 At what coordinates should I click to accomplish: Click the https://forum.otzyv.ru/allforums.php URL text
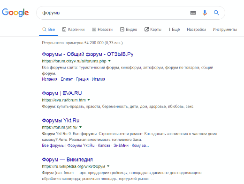tap(74, 61)
